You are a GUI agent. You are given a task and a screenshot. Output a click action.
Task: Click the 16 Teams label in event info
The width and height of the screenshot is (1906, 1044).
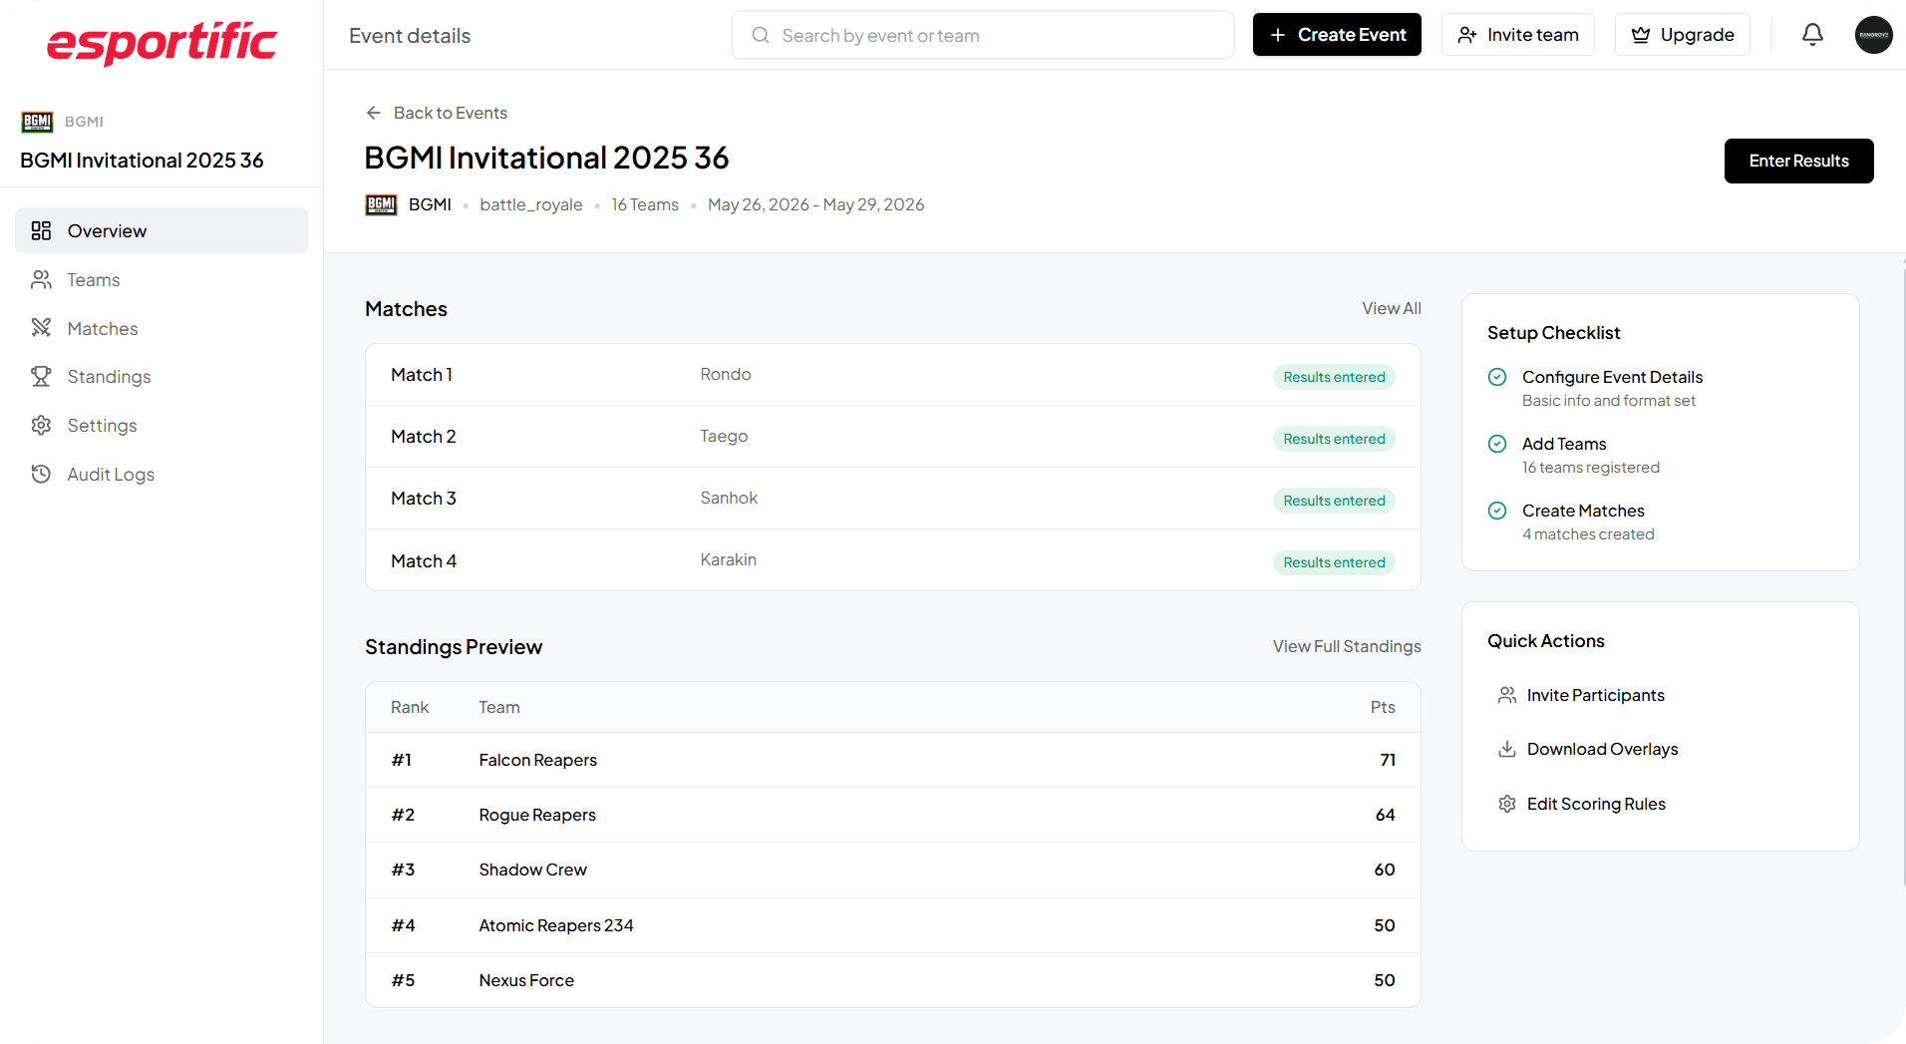tap(645, 204)
